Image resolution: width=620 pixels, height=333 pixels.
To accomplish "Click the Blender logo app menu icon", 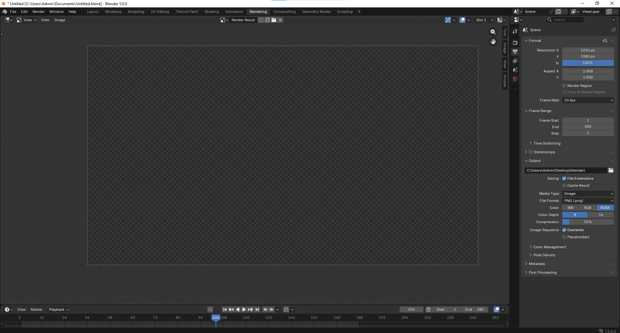I will pyautogui.click(x=5, y=12).
